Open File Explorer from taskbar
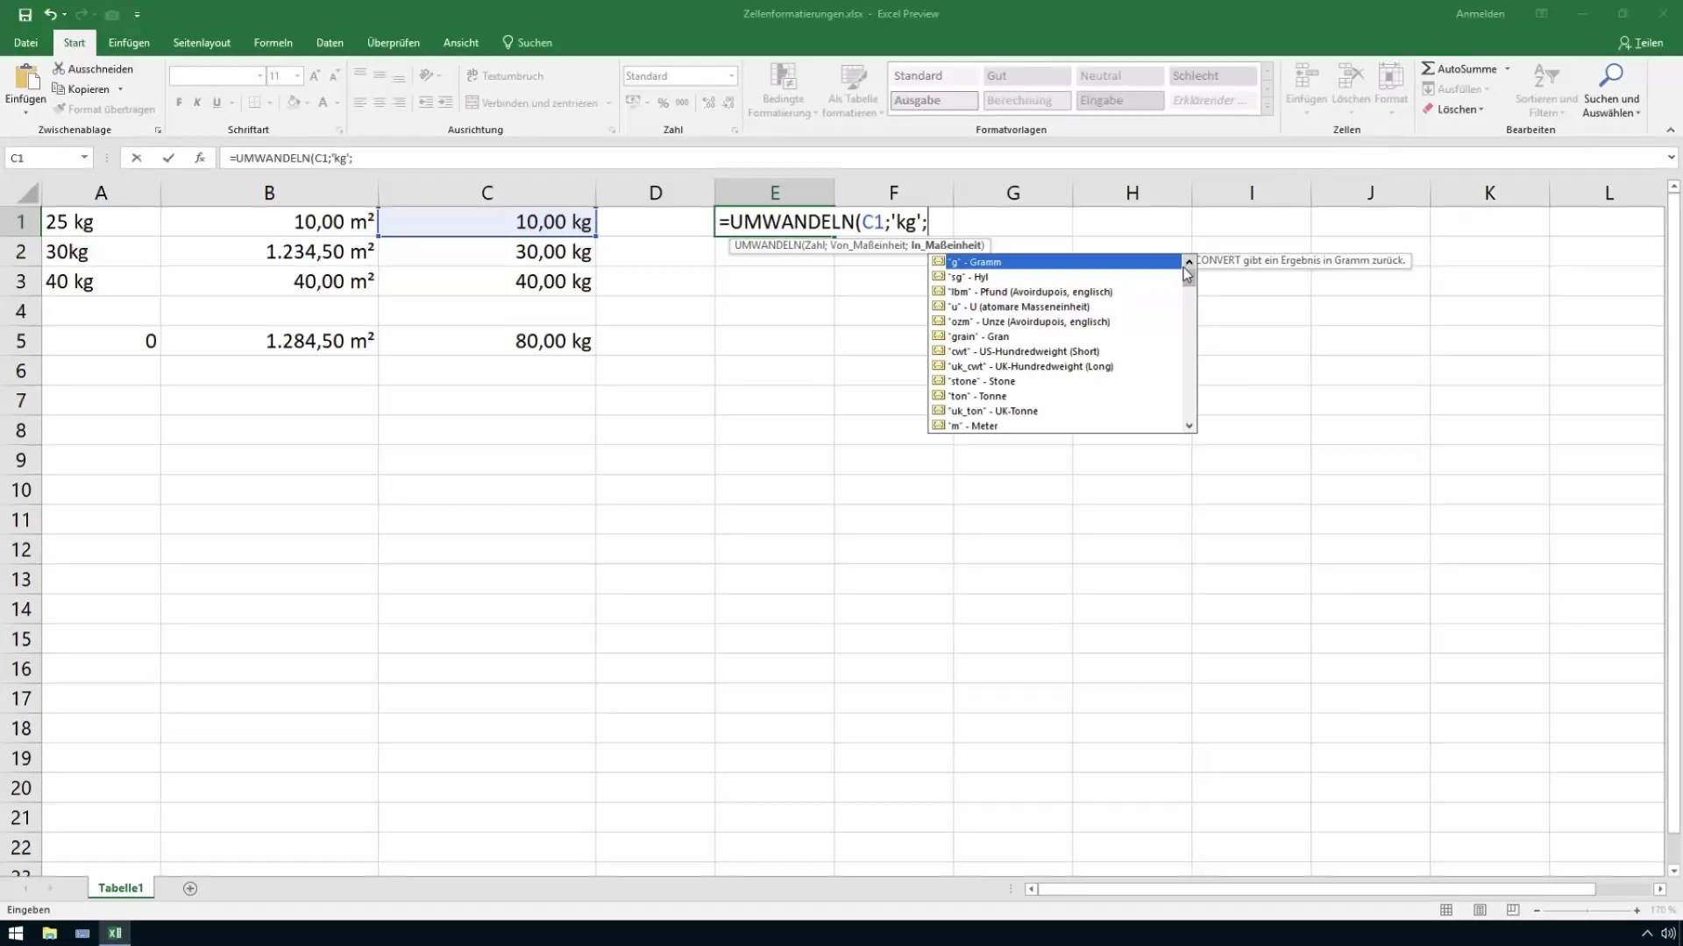This screenshot has height=946, width=1683. click(x=49, y=933)
